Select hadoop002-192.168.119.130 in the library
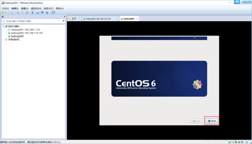 coord(27,33)
